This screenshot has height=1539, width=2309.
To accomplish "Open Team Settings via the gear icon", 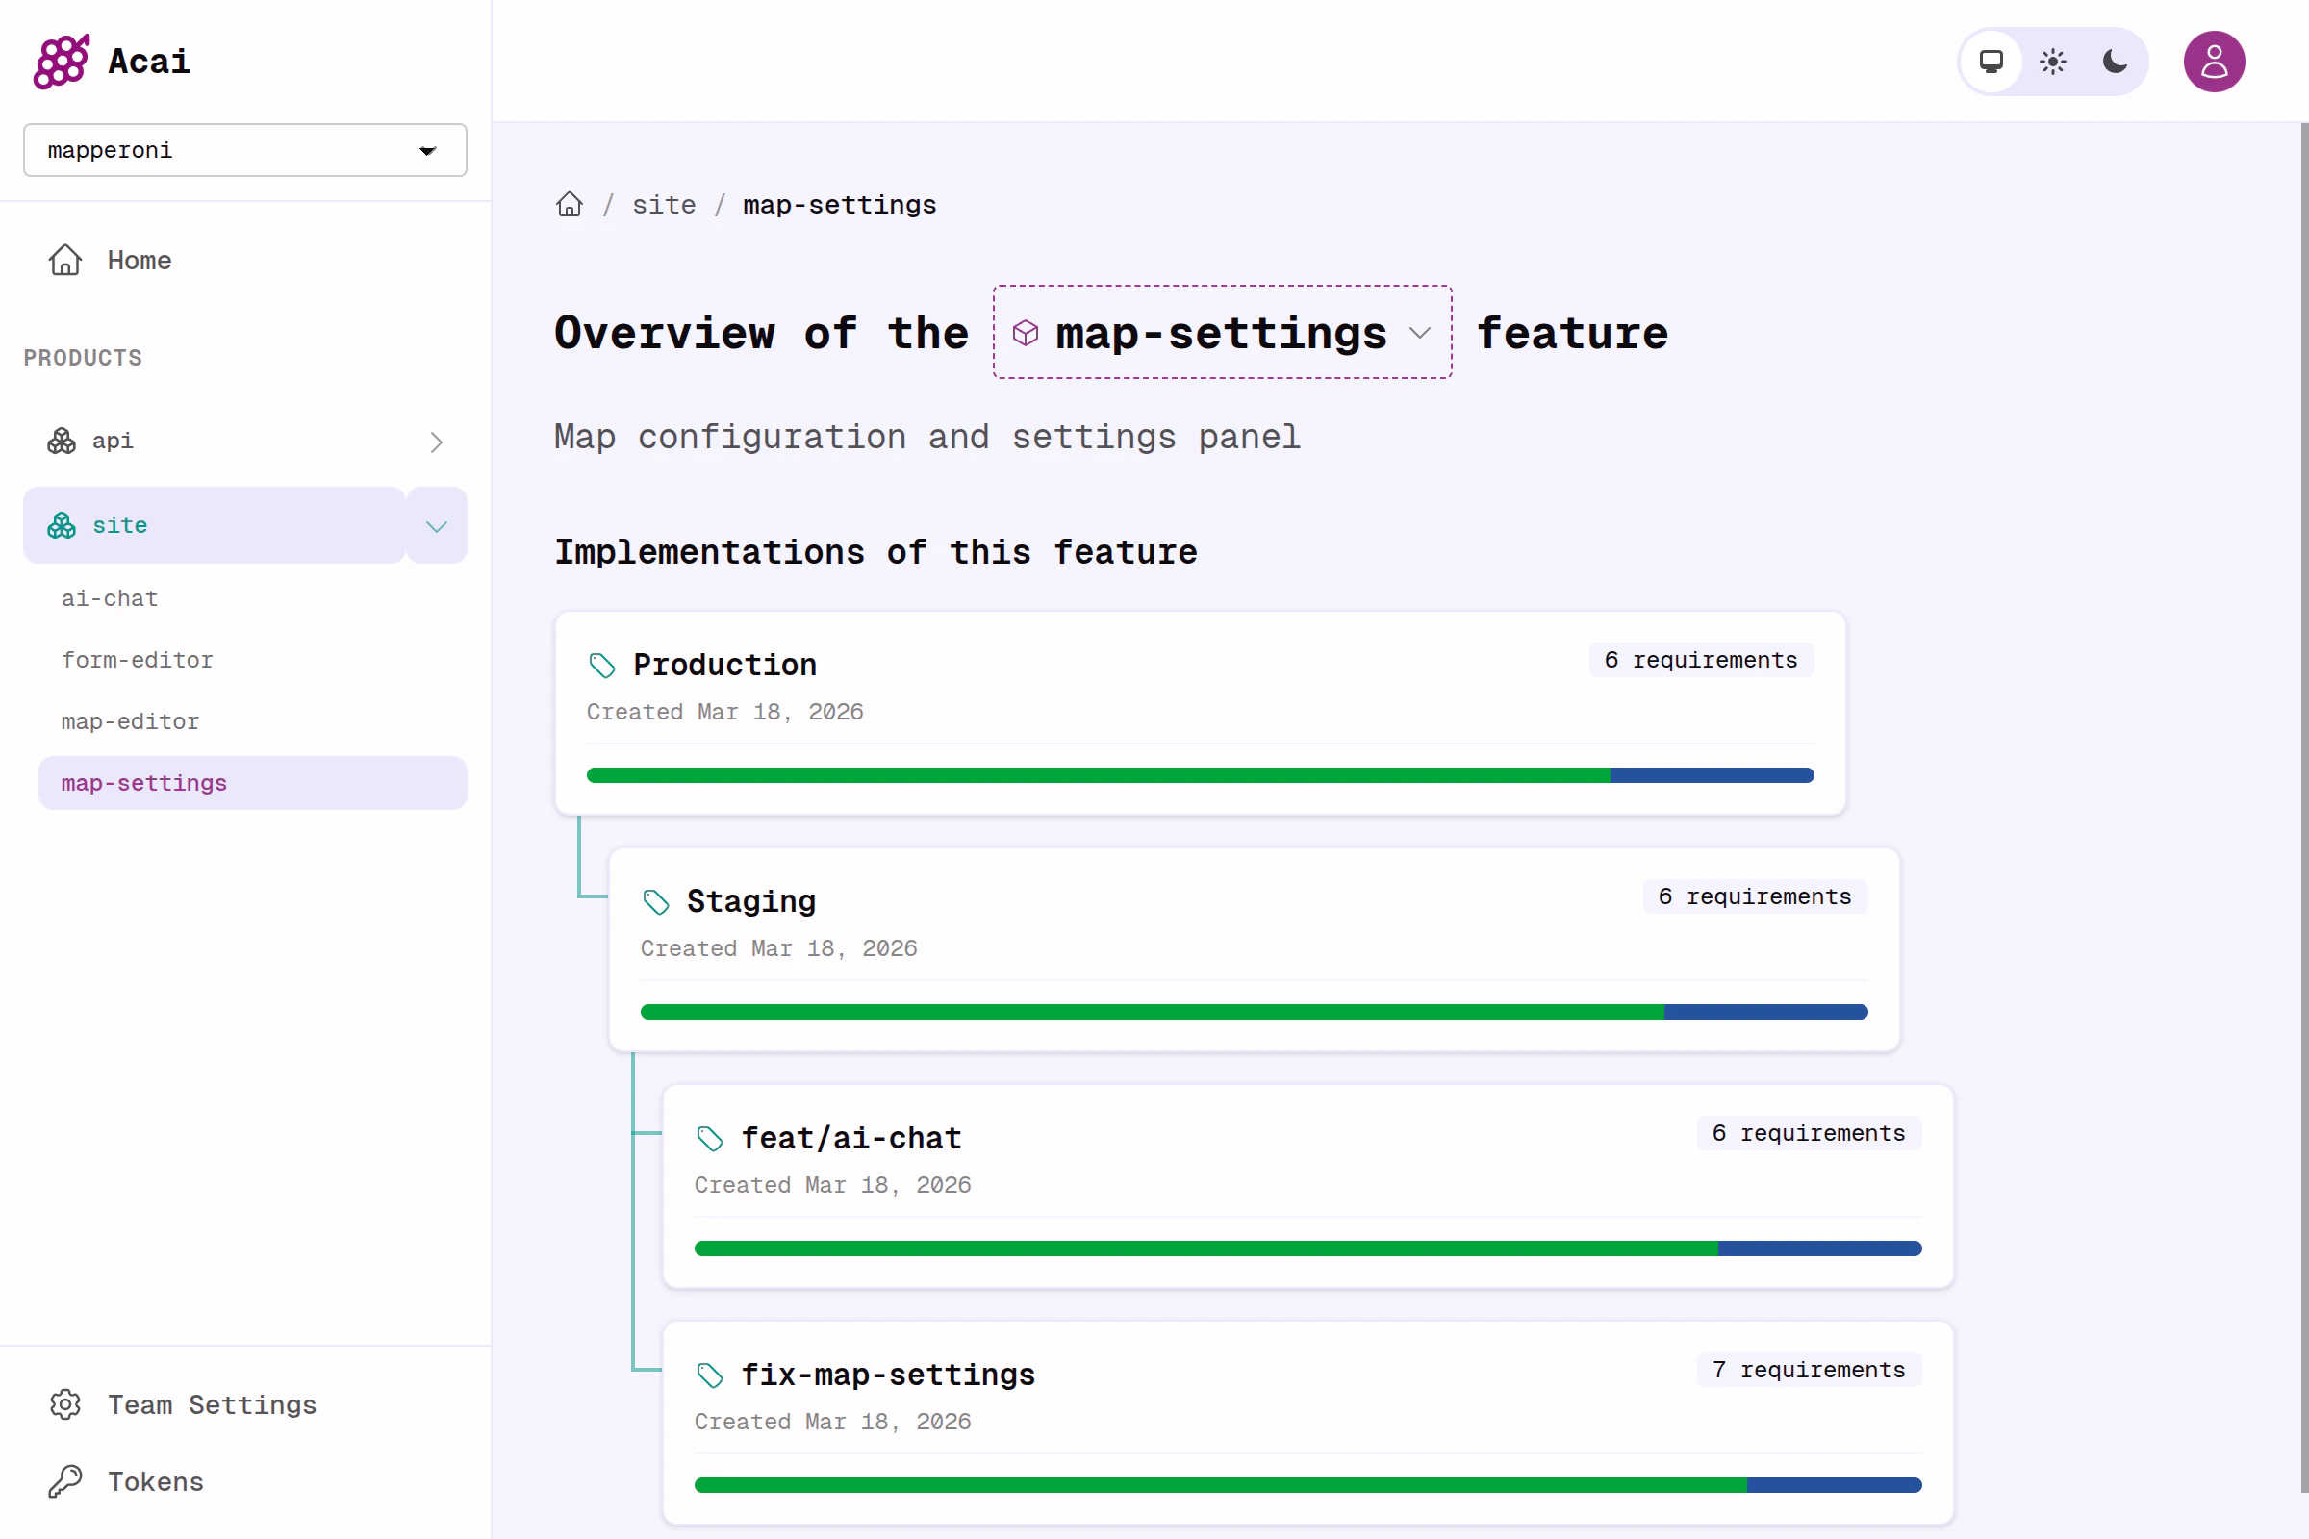I will 63,1404.
